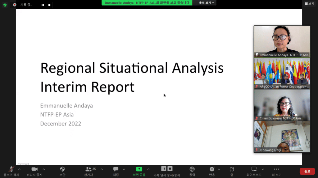Screen dimensions: 318x178
Task: Expand audio options chevron beside microphone
Action: [20, 169]
